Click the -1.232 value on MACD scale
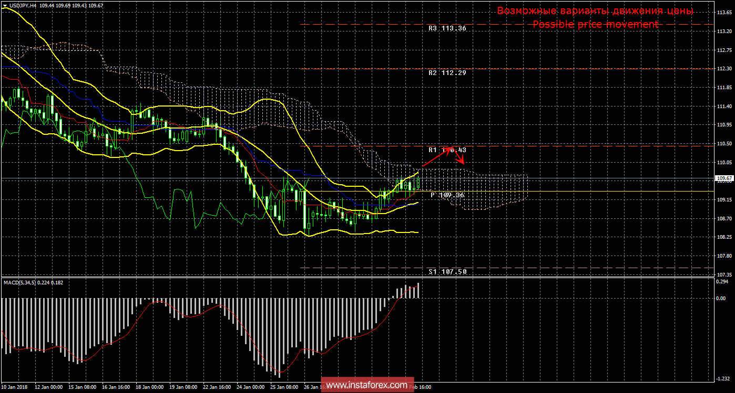The width and height of the screenshot is (735, 393). pos(722,378)
